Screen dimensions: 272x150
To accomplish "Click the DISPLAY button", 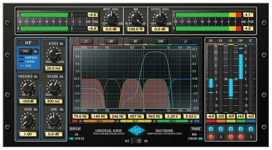I will click(75, 129).
